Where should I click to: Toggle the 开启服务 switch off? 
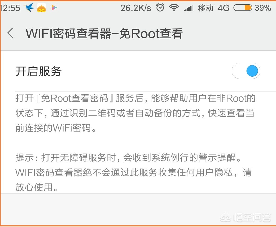(x=246, y=71)
